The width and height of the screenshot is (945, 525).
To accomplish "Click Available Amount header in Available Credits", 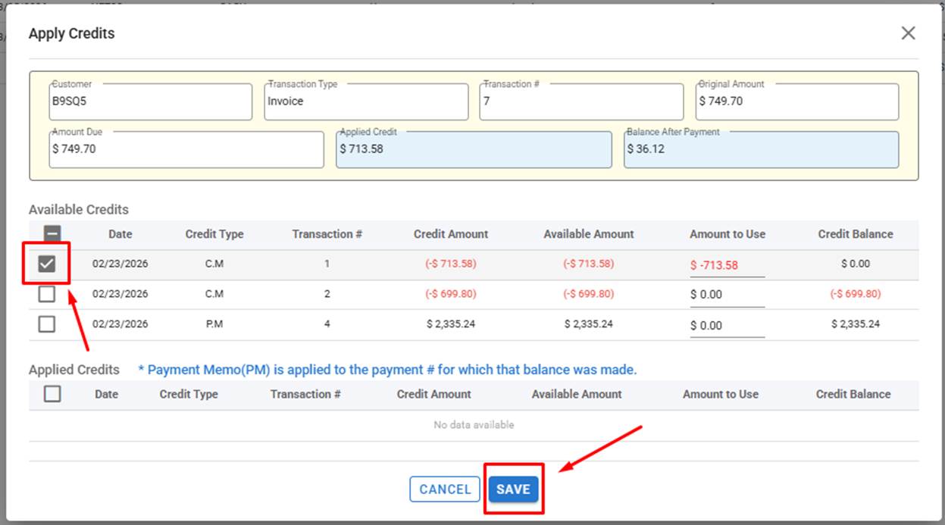I will 589,234.
